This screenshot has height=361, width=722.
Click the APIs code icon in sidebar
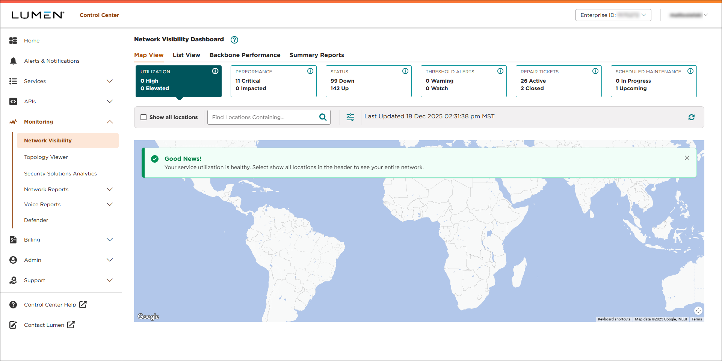[x=13, y=101]
